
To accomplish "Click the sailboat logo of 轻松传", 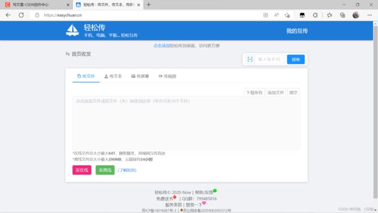I will pos(72,30).
